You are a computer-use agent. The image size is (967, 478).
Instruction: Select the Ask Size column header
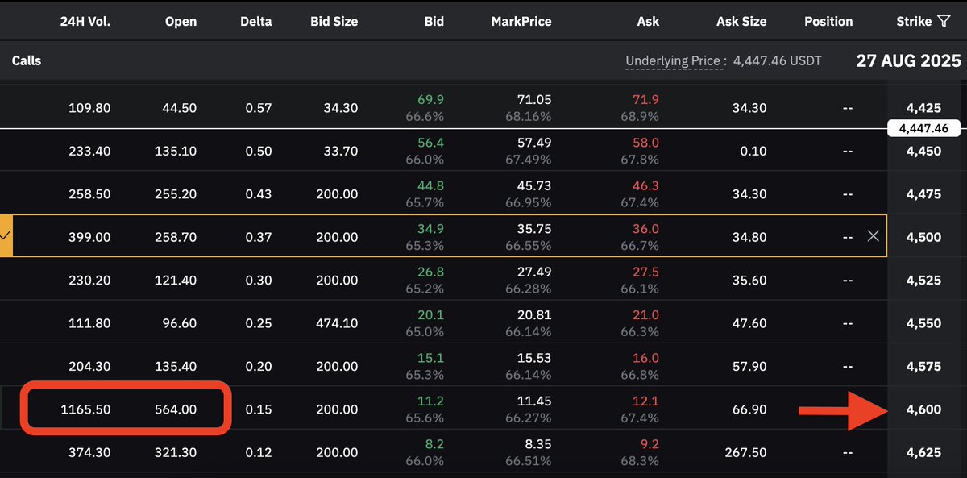(742, 22)
